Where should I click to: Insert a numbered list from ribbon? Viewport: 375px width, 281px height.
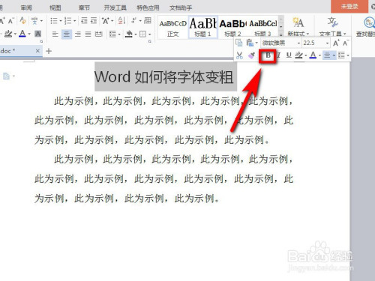coord(67,20)
